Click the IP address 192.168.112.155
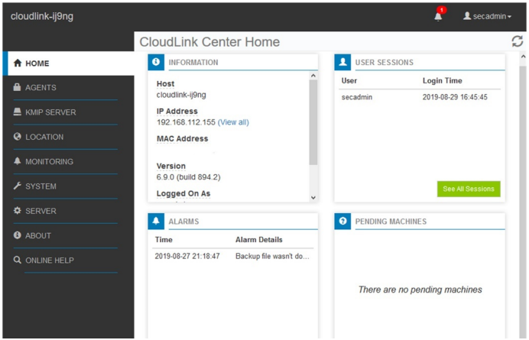The height and width of the screenshot is (340, 529). (186, 122)
